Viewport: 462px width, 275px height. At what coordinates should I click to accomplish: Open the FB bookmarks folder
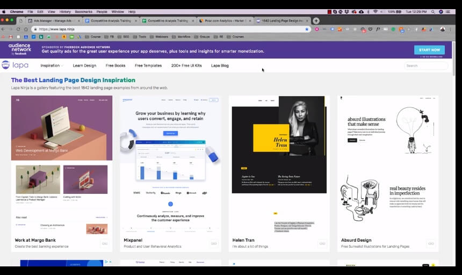coord(109,37)
